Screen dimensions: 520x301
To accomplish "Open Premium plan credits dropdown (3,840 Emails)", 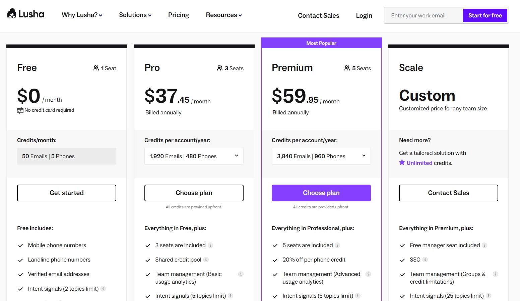I will [321, 156].
